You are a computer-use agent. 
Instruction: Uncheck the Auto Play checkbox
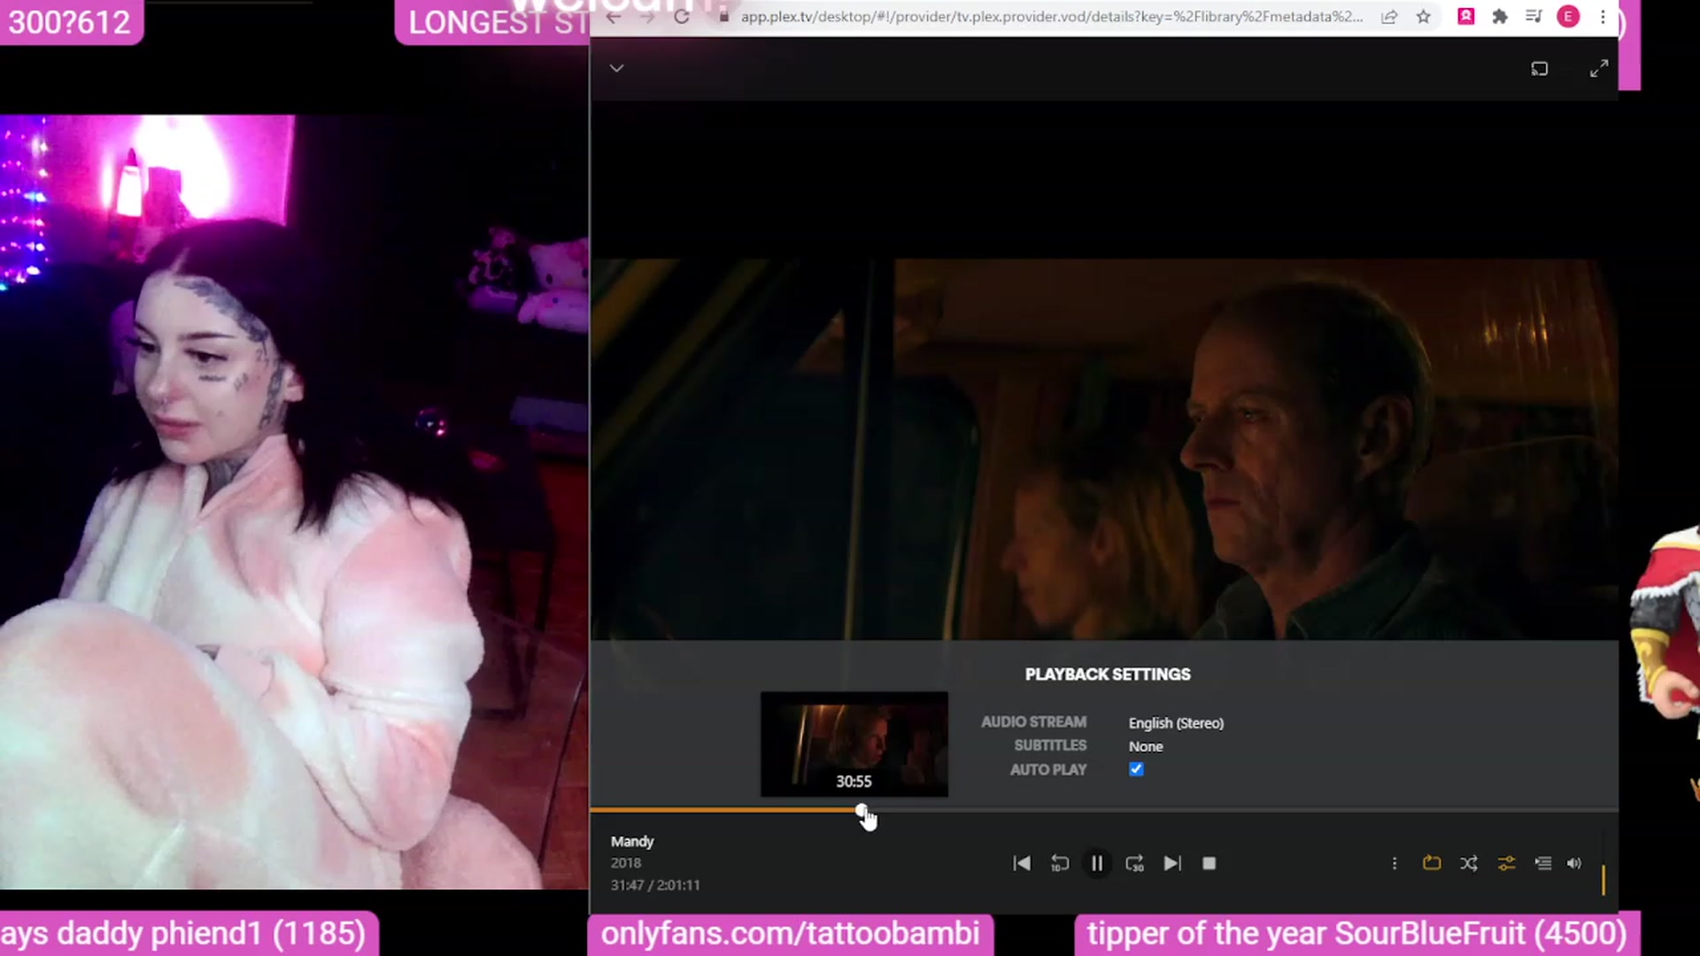click(x=1136, y=769)
